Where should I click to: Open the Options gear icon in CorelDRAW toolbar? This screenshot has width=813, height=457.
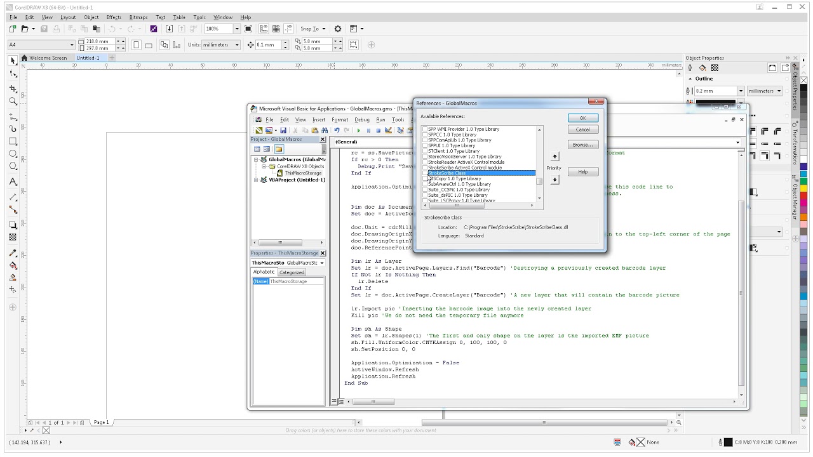click(338, 29)
